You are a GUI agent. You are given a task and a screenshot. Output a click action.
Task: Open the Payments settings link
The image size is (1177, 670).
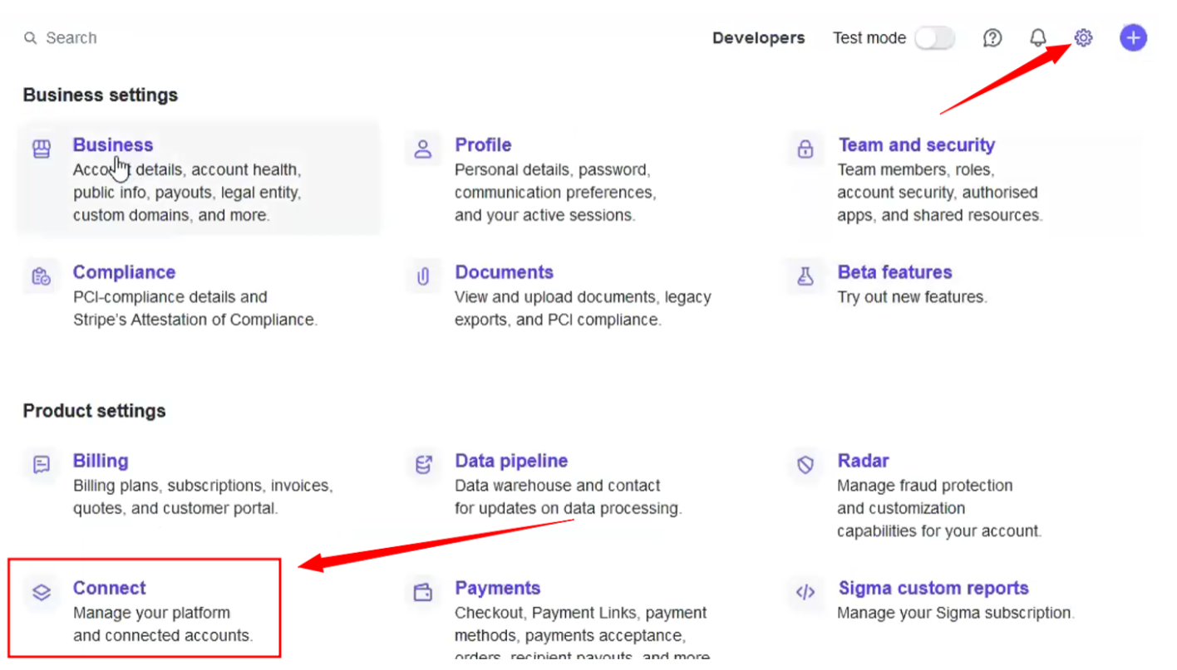click(x=497, y=588)
